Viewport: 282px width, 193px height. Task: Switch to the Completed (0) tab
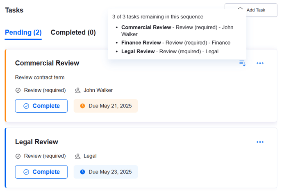[73, 32]
